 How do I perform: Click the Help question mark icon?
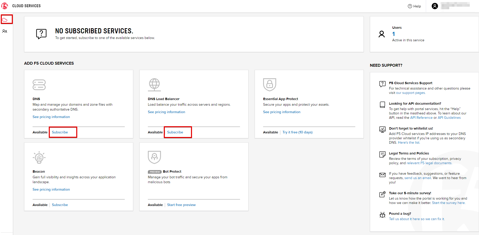click(x=410, y=6)
